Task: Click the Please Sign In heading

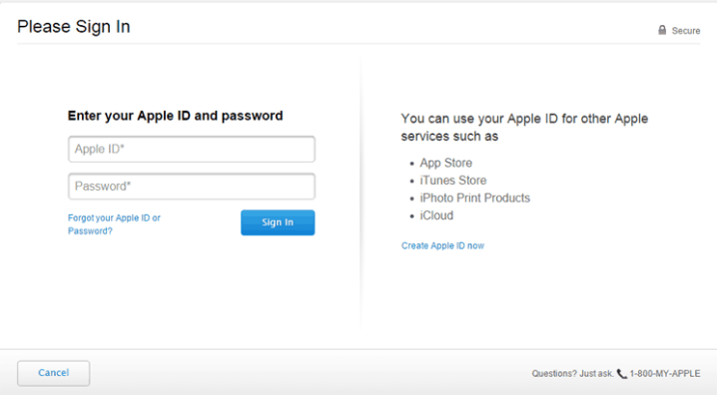Action: [74, 27]
